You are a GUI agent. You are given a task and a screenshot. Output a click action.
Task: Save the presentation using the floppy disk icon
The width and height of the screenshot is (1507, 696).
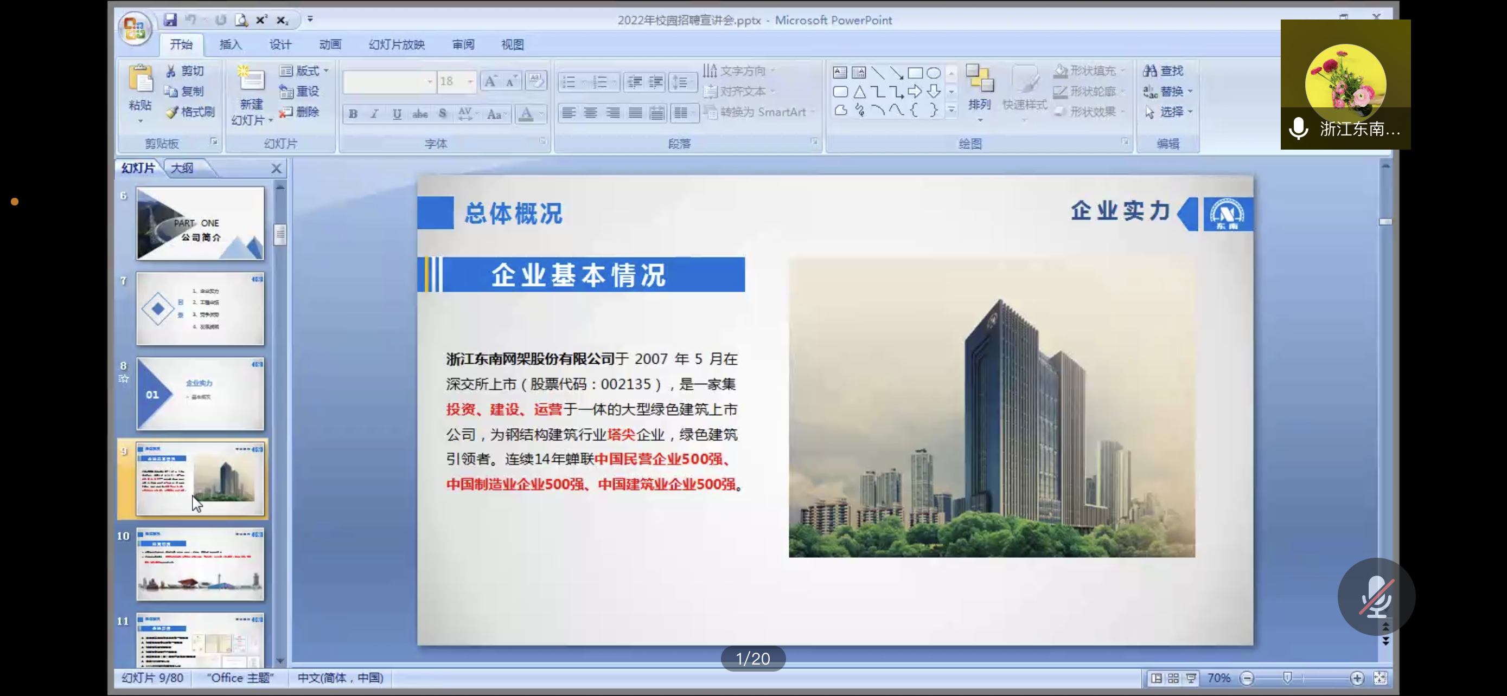click(x=170, y=20)
